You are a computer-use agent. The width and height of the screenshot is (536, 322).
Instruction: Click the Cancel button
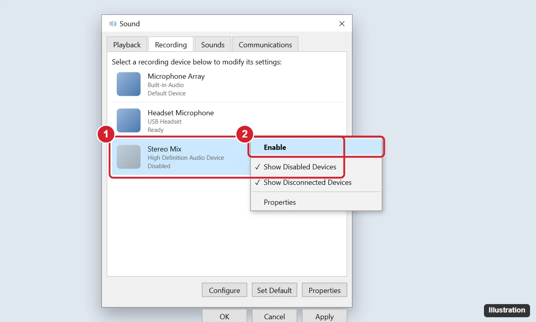(x=274, y=316)
